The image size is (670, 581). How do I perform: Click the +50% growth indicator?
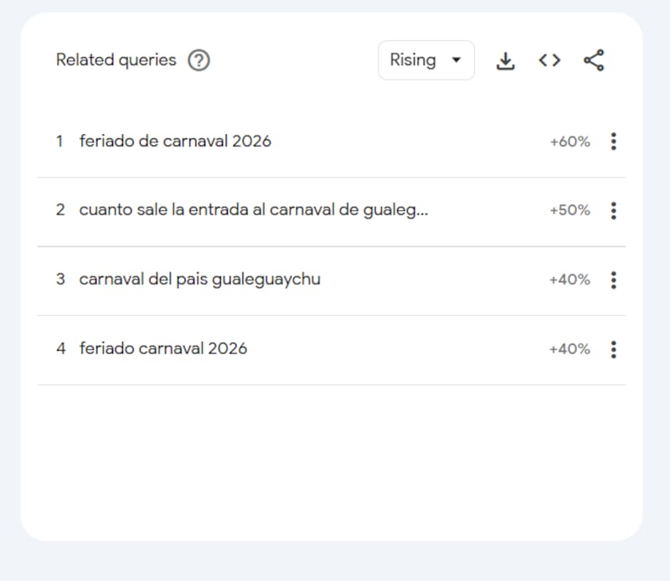569,210
